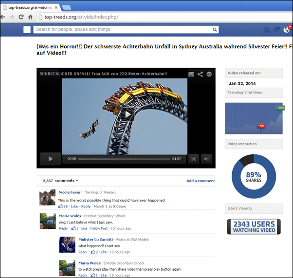Mute the video with speaker icon
This screenshot has width=293, height=278.
pos(206,159)
